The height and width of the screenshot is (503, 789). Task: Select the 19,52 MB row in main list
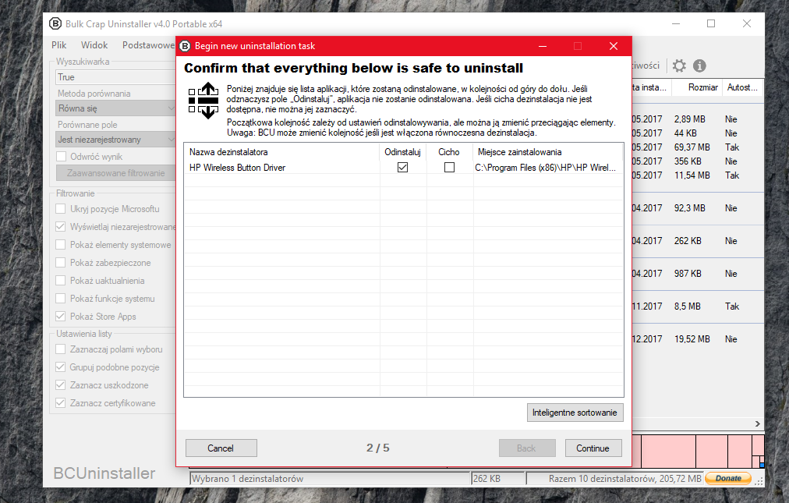(698, 339)
